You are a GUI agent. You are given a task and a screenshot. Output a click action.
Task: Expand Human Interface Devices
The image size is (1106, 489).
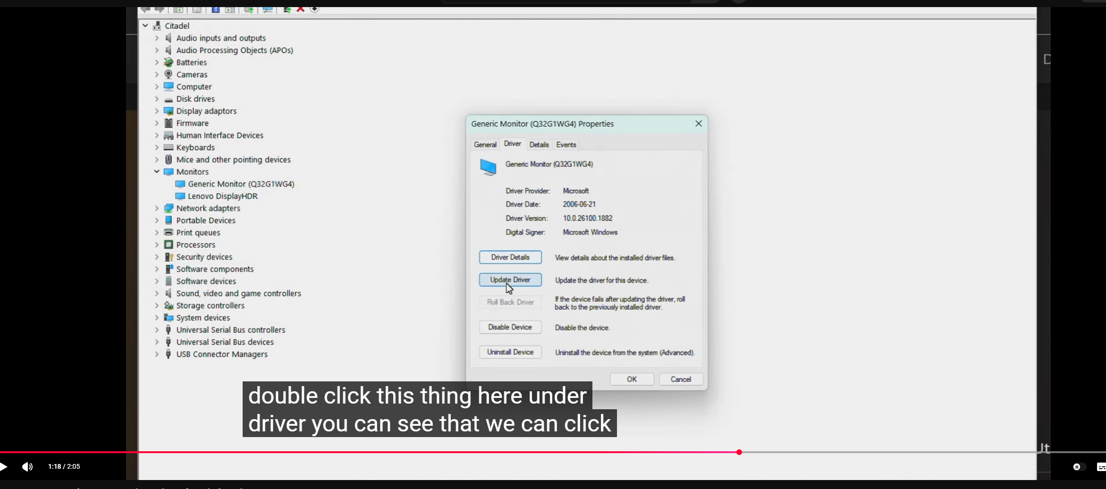(157, 135)
